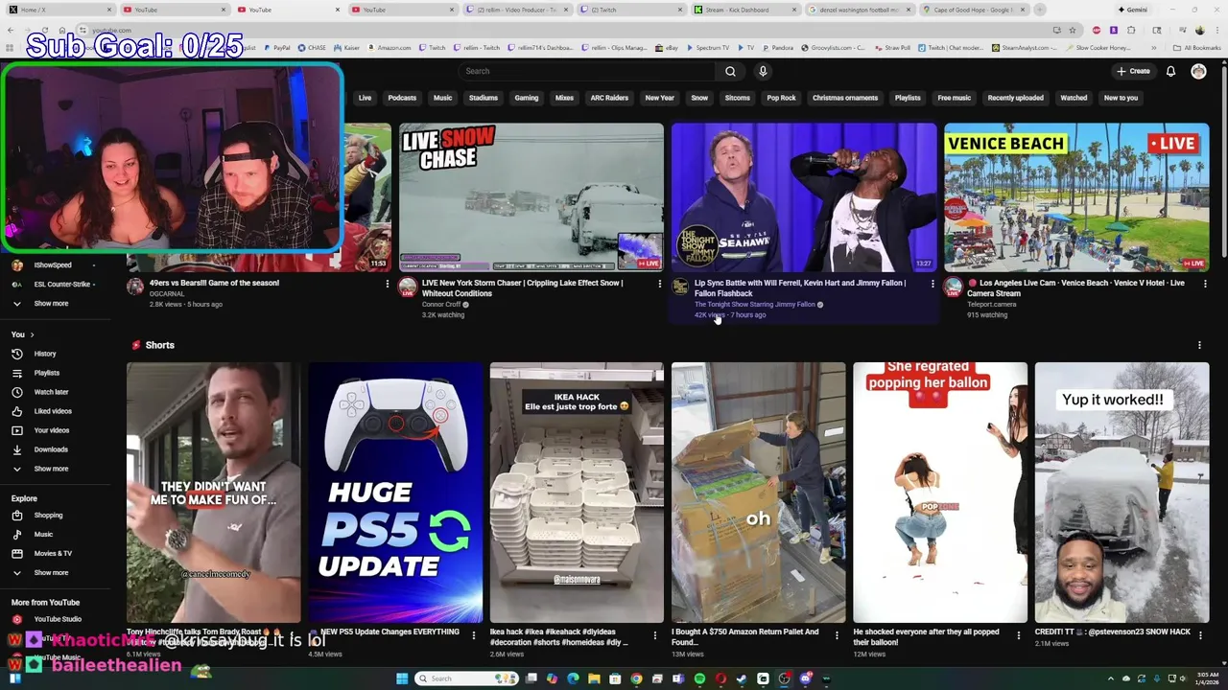Open the notifications bell
The width and height of the screenshot is (1228, 690).
coord(1170,71)
